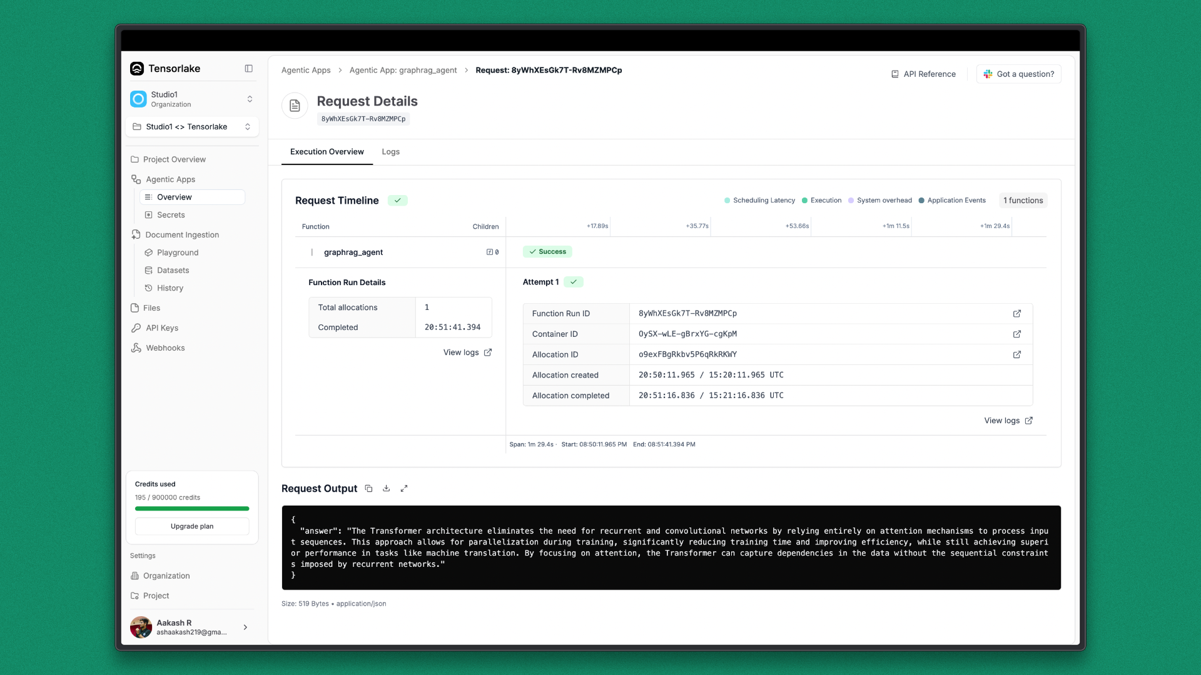1201x675 pixels.
Task: Click the Tensorlake logo
Action: 137,69
